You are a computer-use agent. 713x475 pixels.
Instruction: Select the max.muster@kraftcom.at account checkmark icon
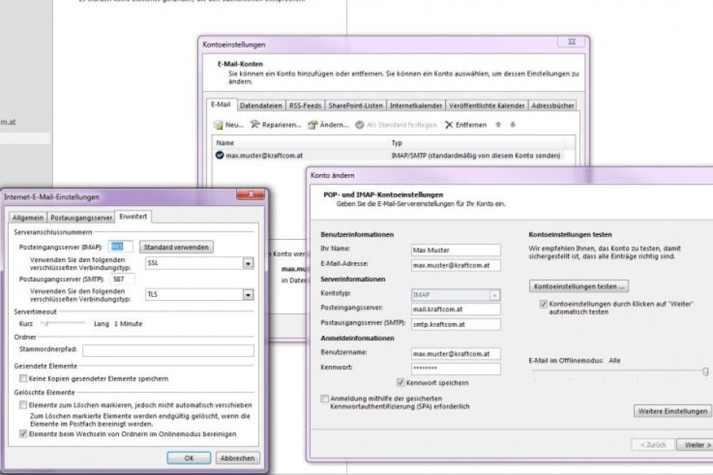tap(219, 156)
